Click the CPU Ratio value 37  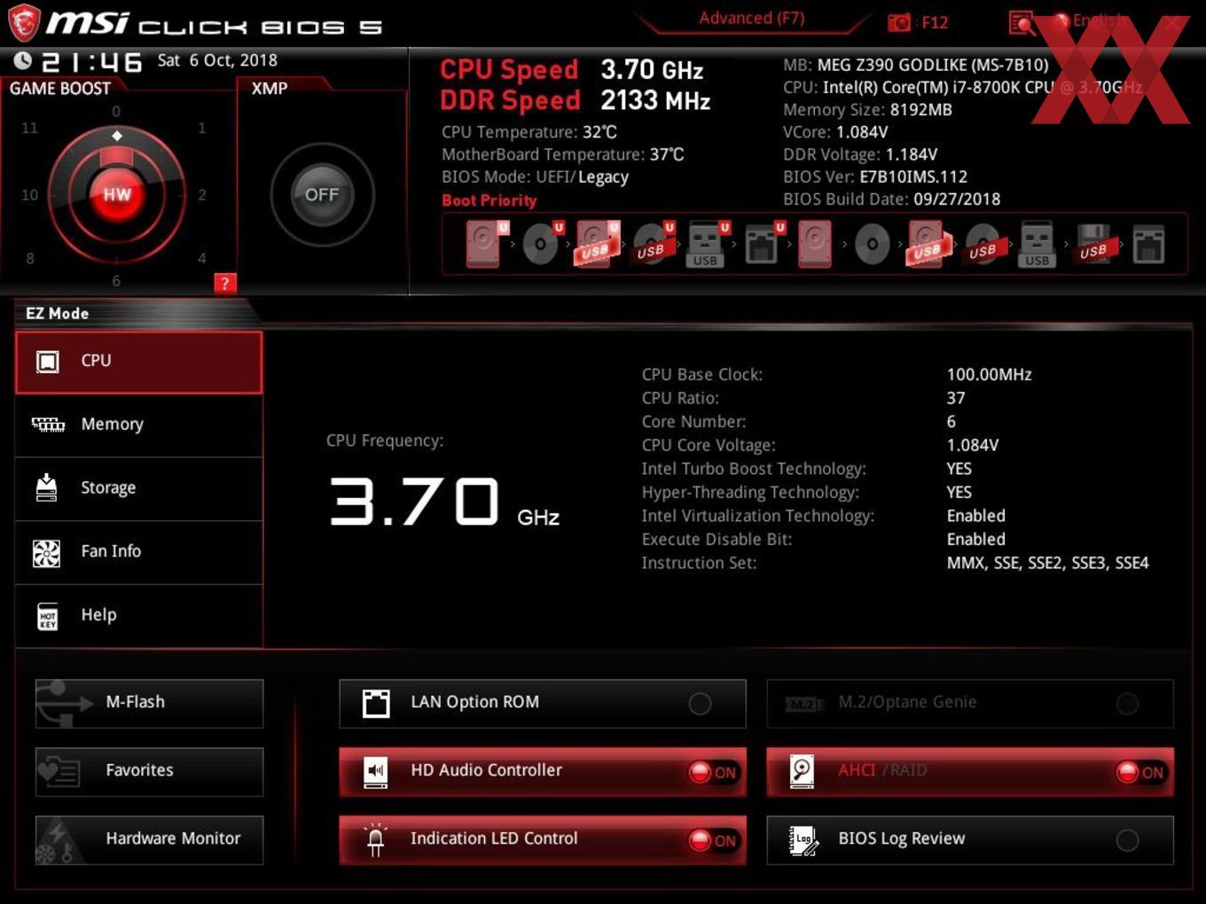[x=956, y=398]
